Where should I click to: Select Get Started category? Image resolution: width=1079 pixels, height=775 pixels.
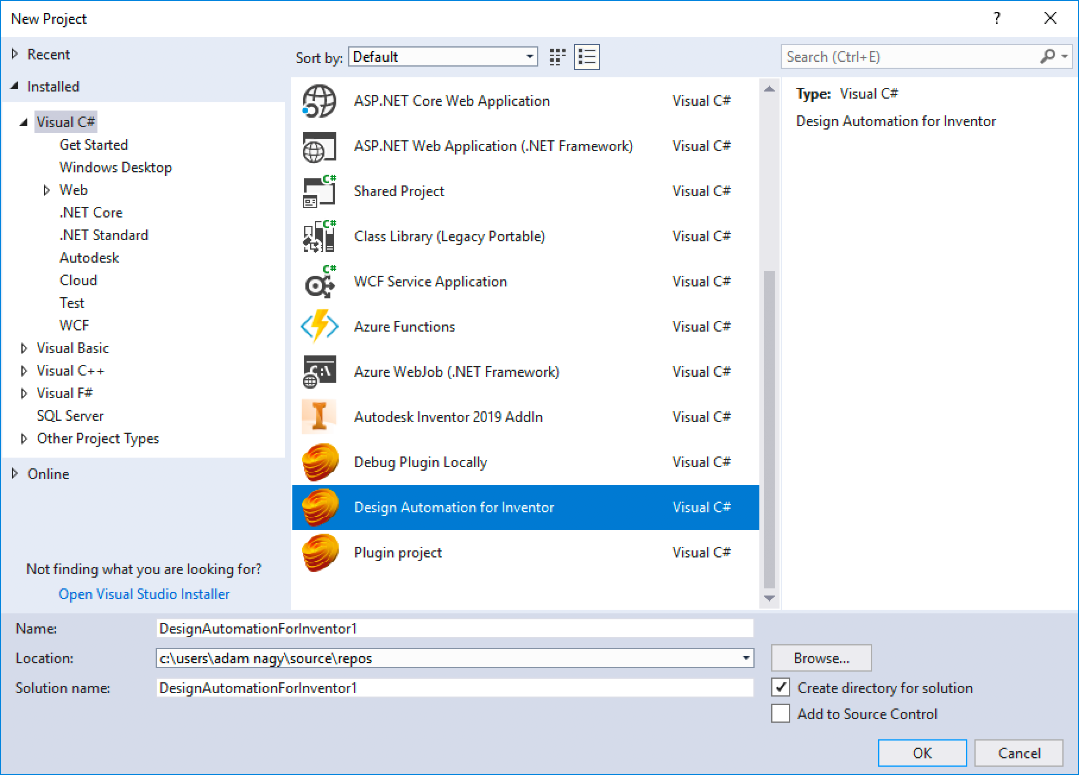click(x=94, y=144)
